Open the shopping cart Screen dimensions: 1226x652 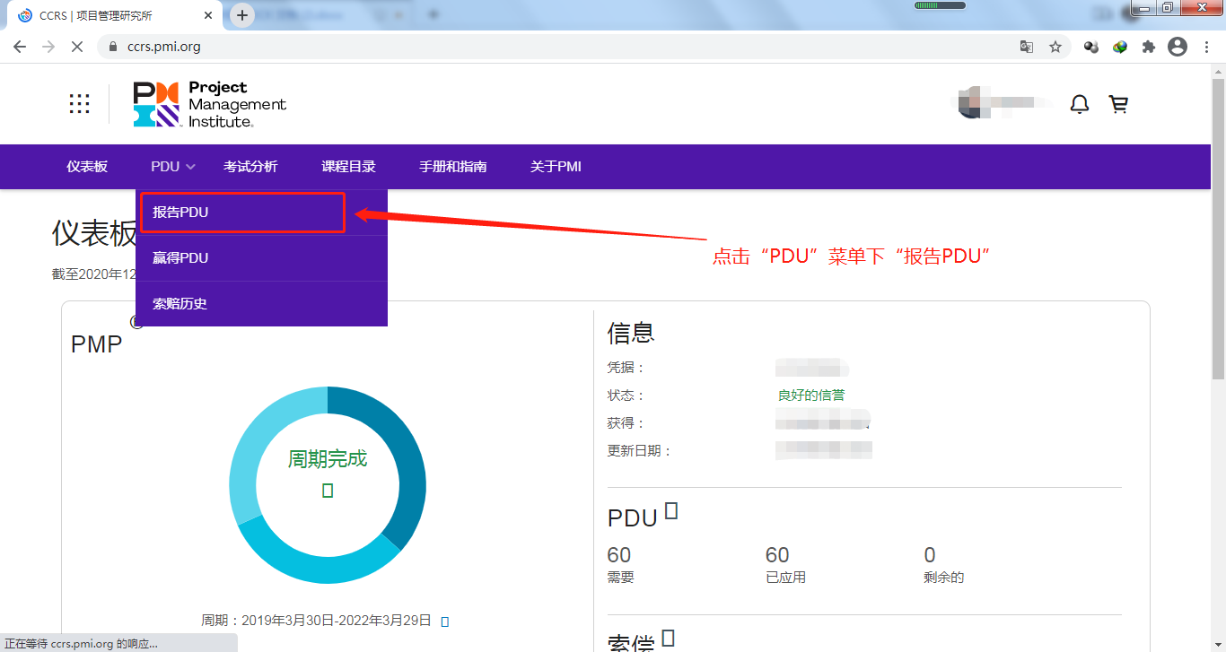coord(1118,104)
